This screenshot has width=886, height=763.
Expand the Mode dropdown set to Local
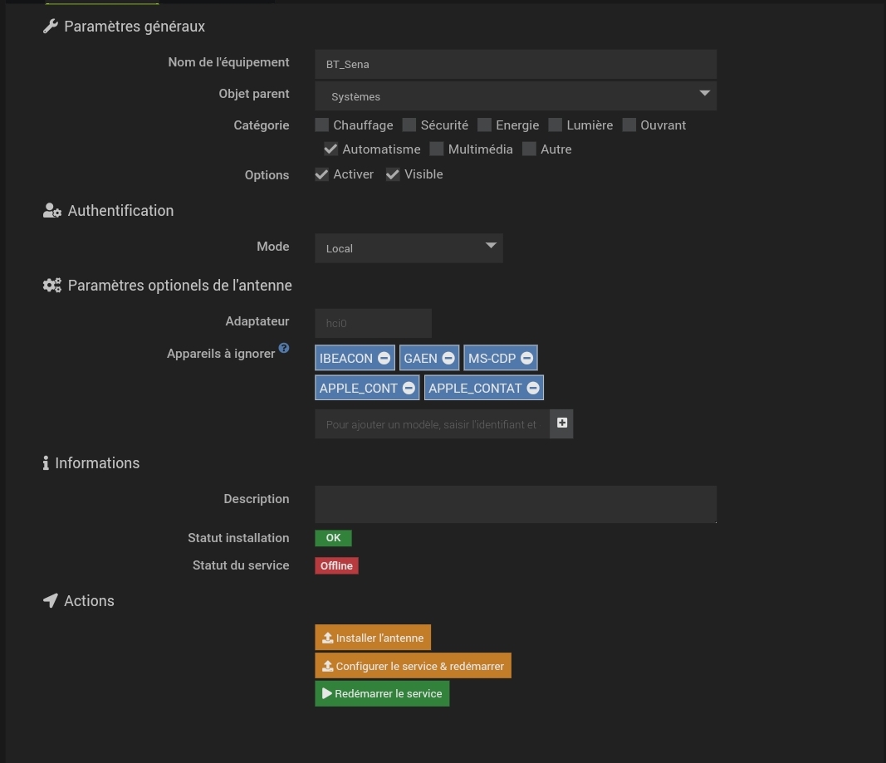coord(409,247)
